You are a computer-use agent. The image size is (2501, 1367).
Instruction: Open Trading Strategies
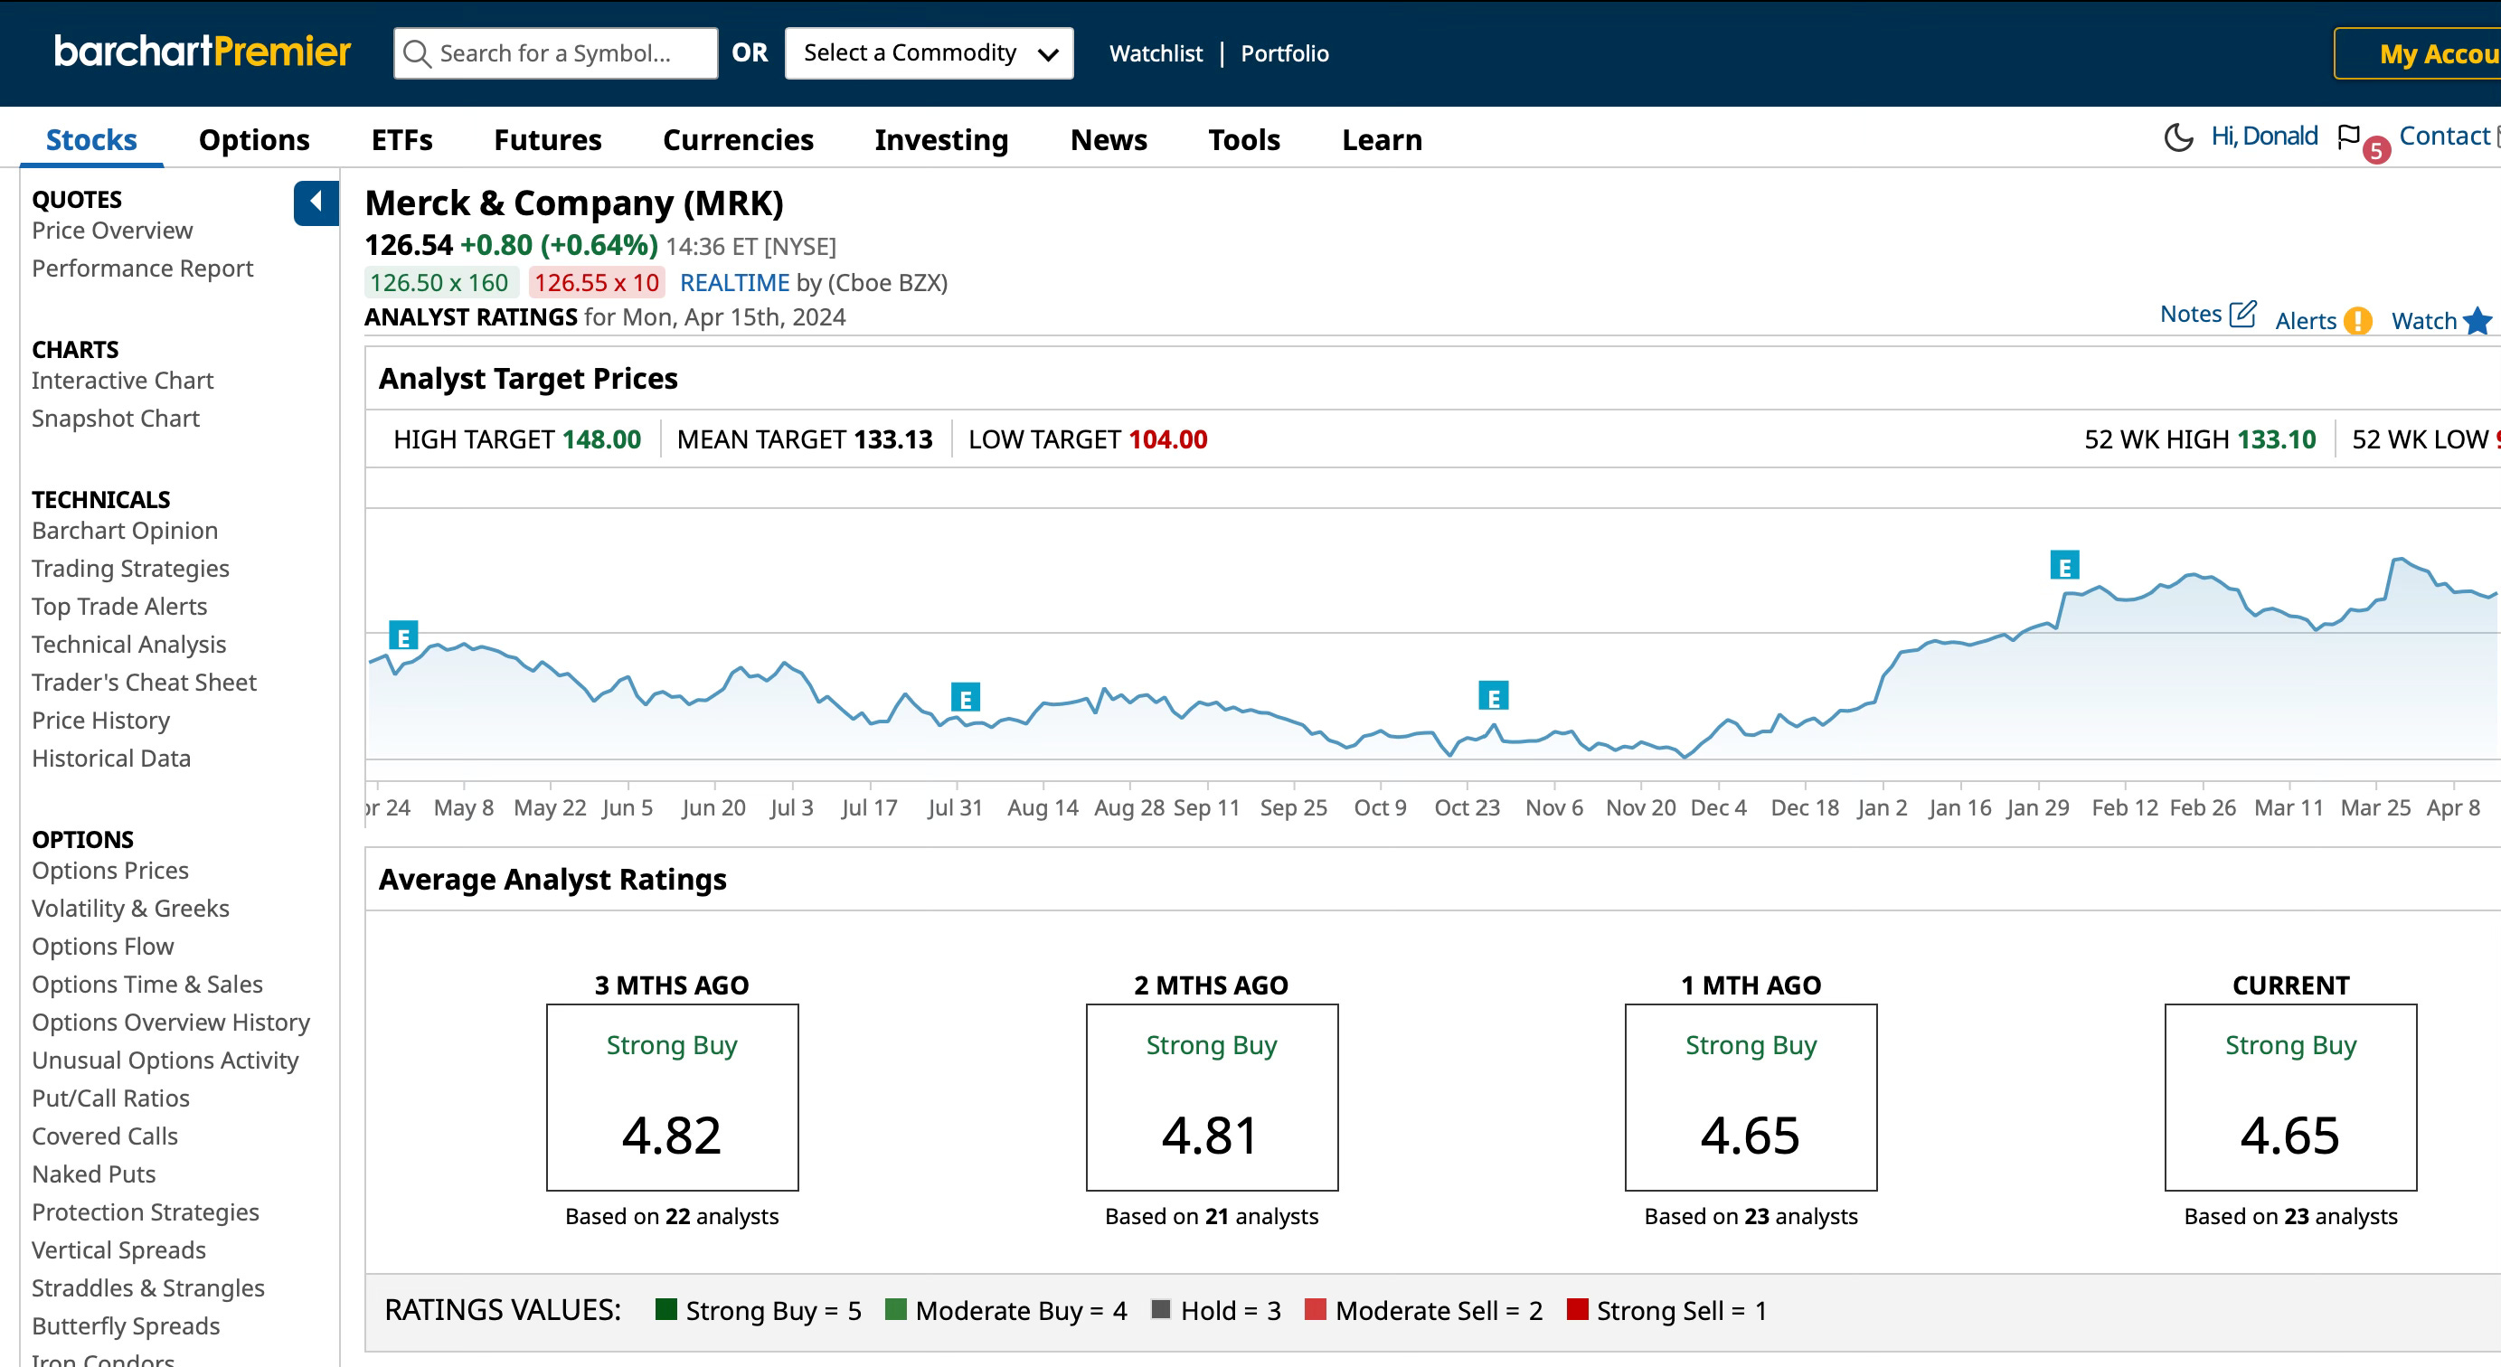pyautogui.click(x=131, y=568)
